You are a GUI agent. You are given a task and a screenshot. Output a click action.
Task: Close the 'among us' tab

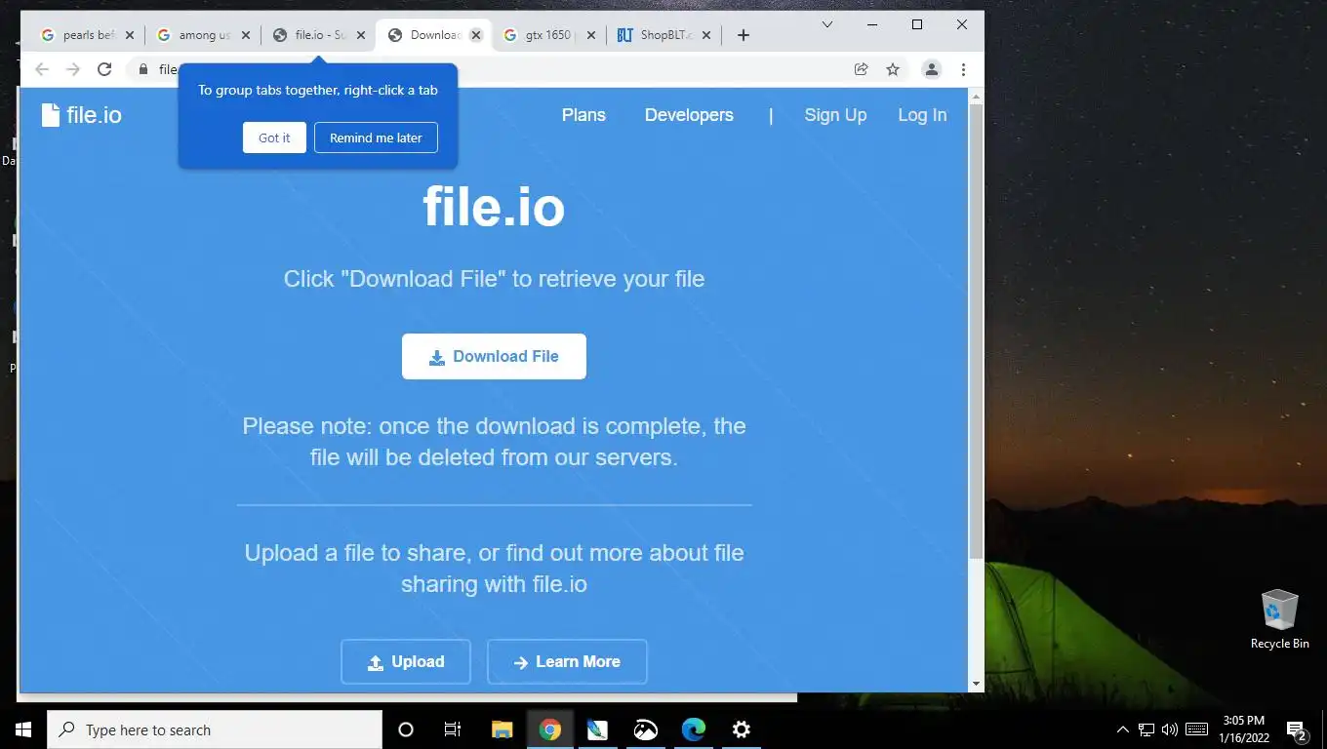pos(246,35)
